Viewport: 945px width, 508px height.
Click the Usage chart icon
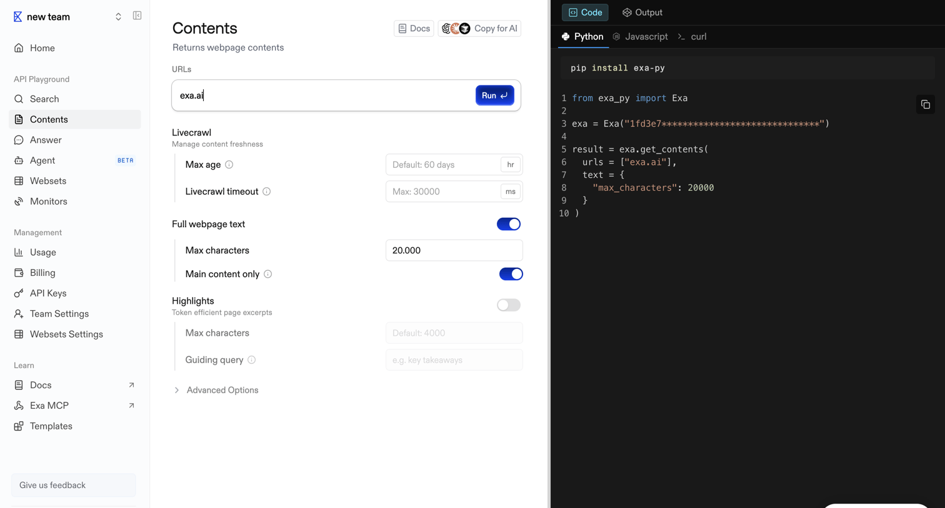[x=19, y=252]
